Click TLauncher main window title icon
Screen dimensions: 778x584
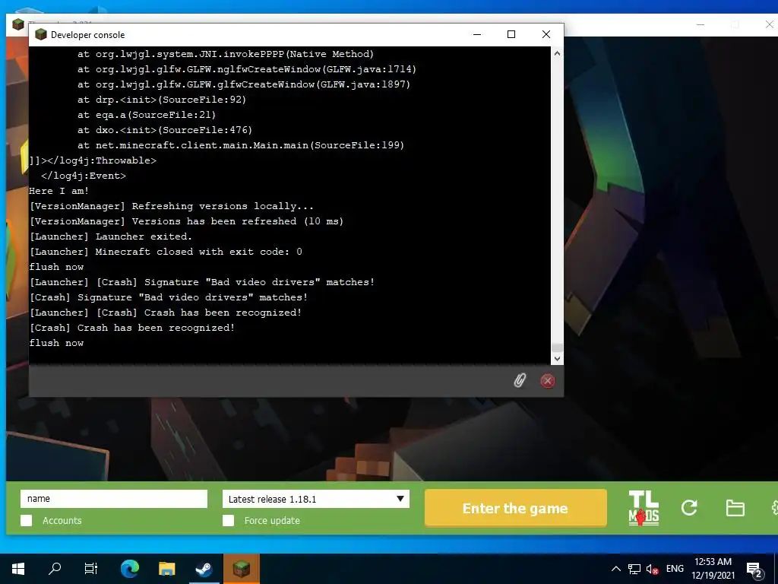[18, 24]
